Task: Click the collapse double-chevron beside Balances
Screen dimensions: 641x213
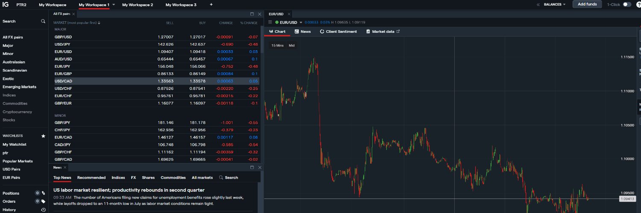Action: 538,4
